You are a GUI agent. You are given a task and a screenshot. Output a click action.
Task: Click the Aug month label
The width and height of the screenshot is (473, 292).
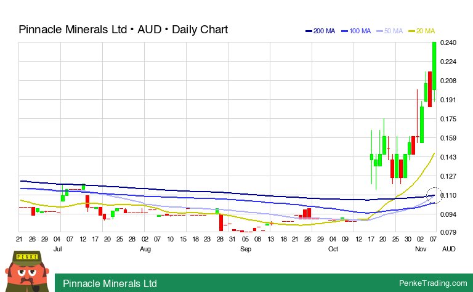(x=145, y=249)
